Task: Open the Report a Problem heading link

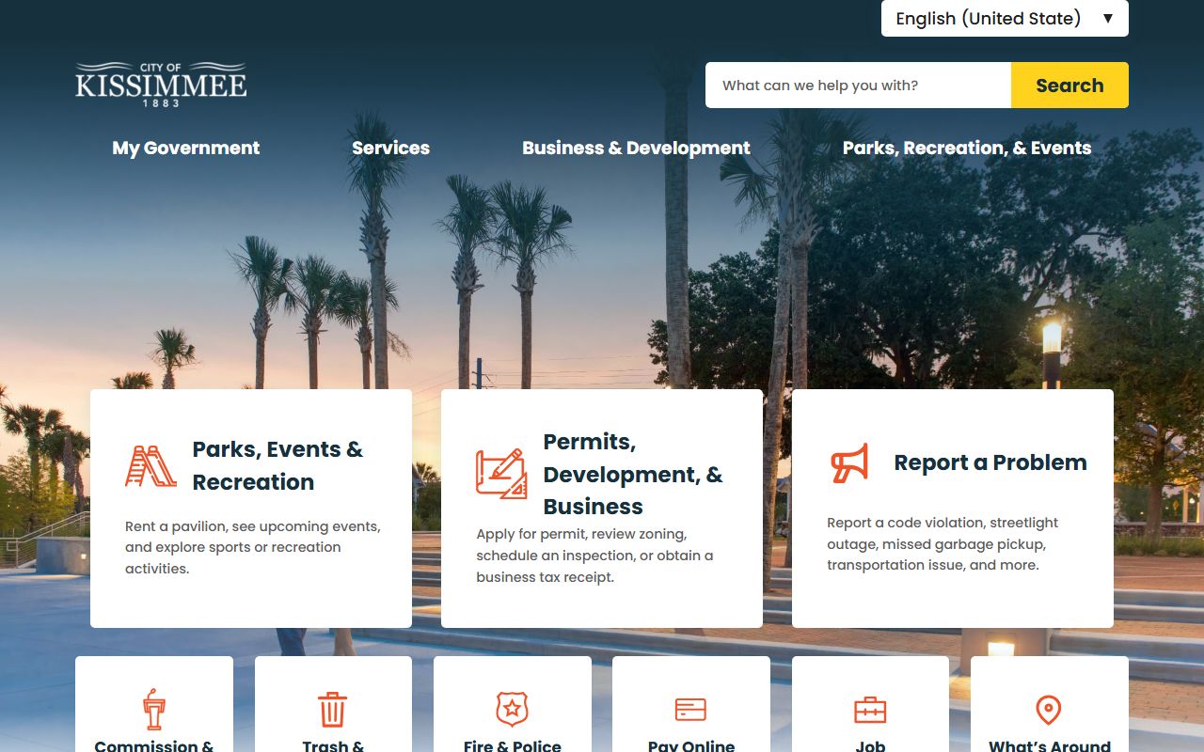Action: [x=990, y=462]
